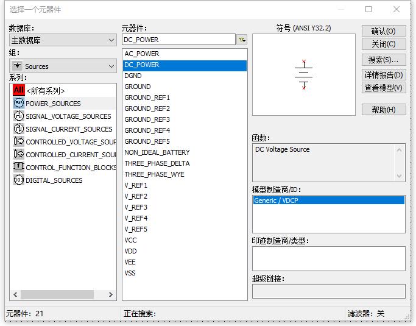Select GROUND_REF2 in component list
The height and width of the screenshot is (326, 416).
pos(185,108)
